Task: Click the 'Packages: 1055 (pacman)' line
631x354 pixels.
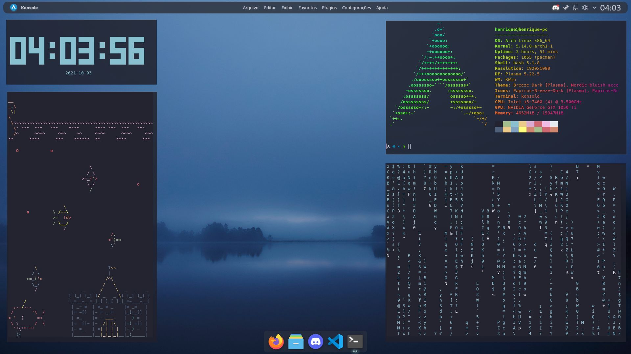Action: click(525, 57)
